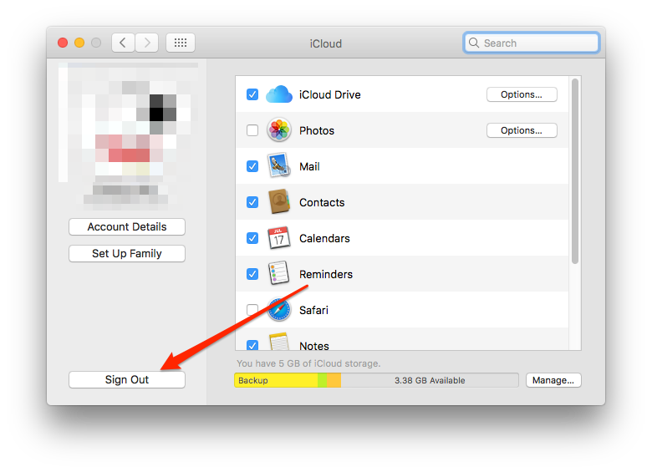This screenshot has height=472, width=652.
Task: Click the Contacts book icon
Action: point(278,202)
